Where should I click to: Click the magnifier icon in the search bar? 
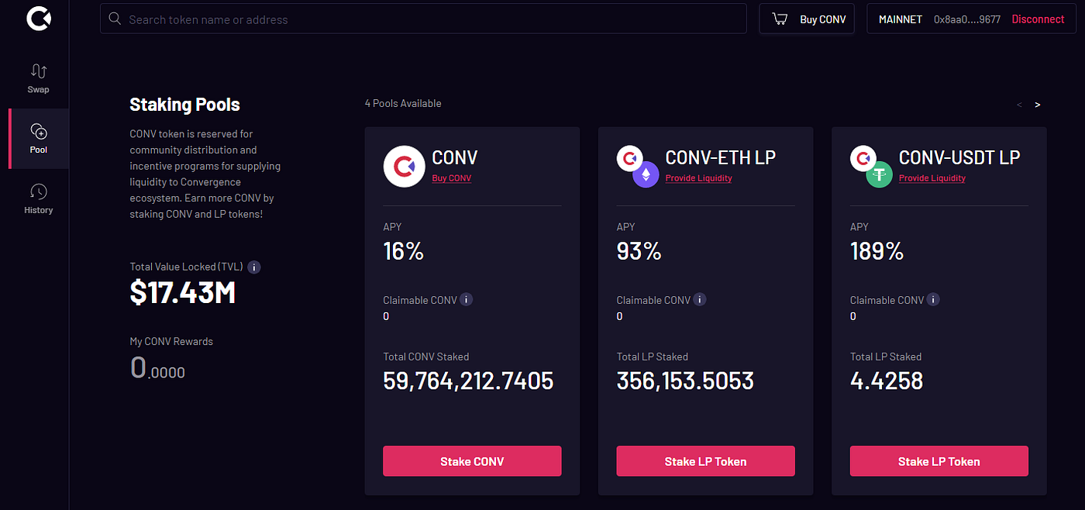click(115, 18)
